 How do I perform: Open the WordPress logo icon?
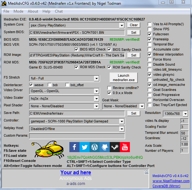[x=95, y=147]
